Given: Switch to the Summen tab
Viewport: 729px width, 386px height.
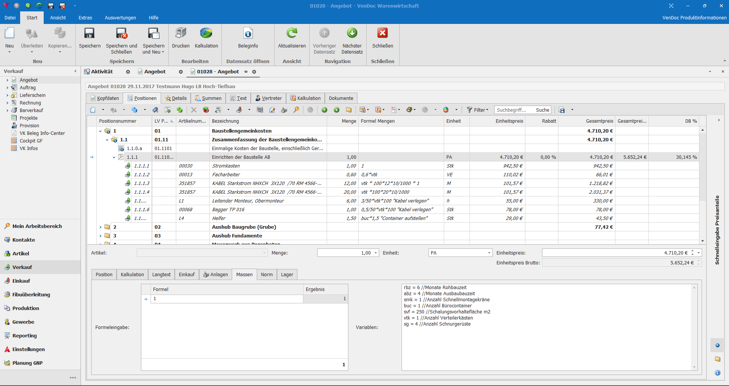Looking at the screenshot, I should coord(208,98).
